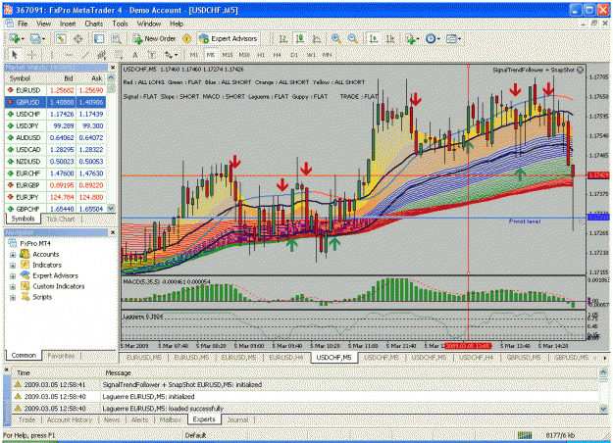Screen dimensions: 613x443
Task: Switch timeframe to D1
Action: (294, 55)
